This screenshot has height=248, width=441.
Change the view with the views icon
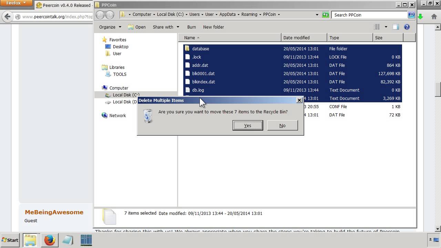tap(377, 27)
